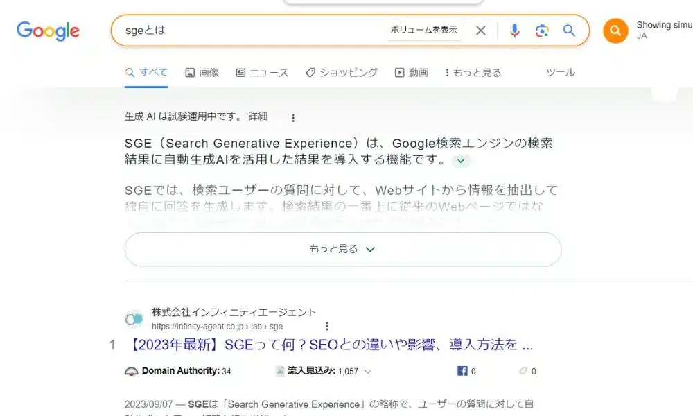Start voice search with microphone icon
Viewport: 693px width, 416px height.
pos(514,31)
